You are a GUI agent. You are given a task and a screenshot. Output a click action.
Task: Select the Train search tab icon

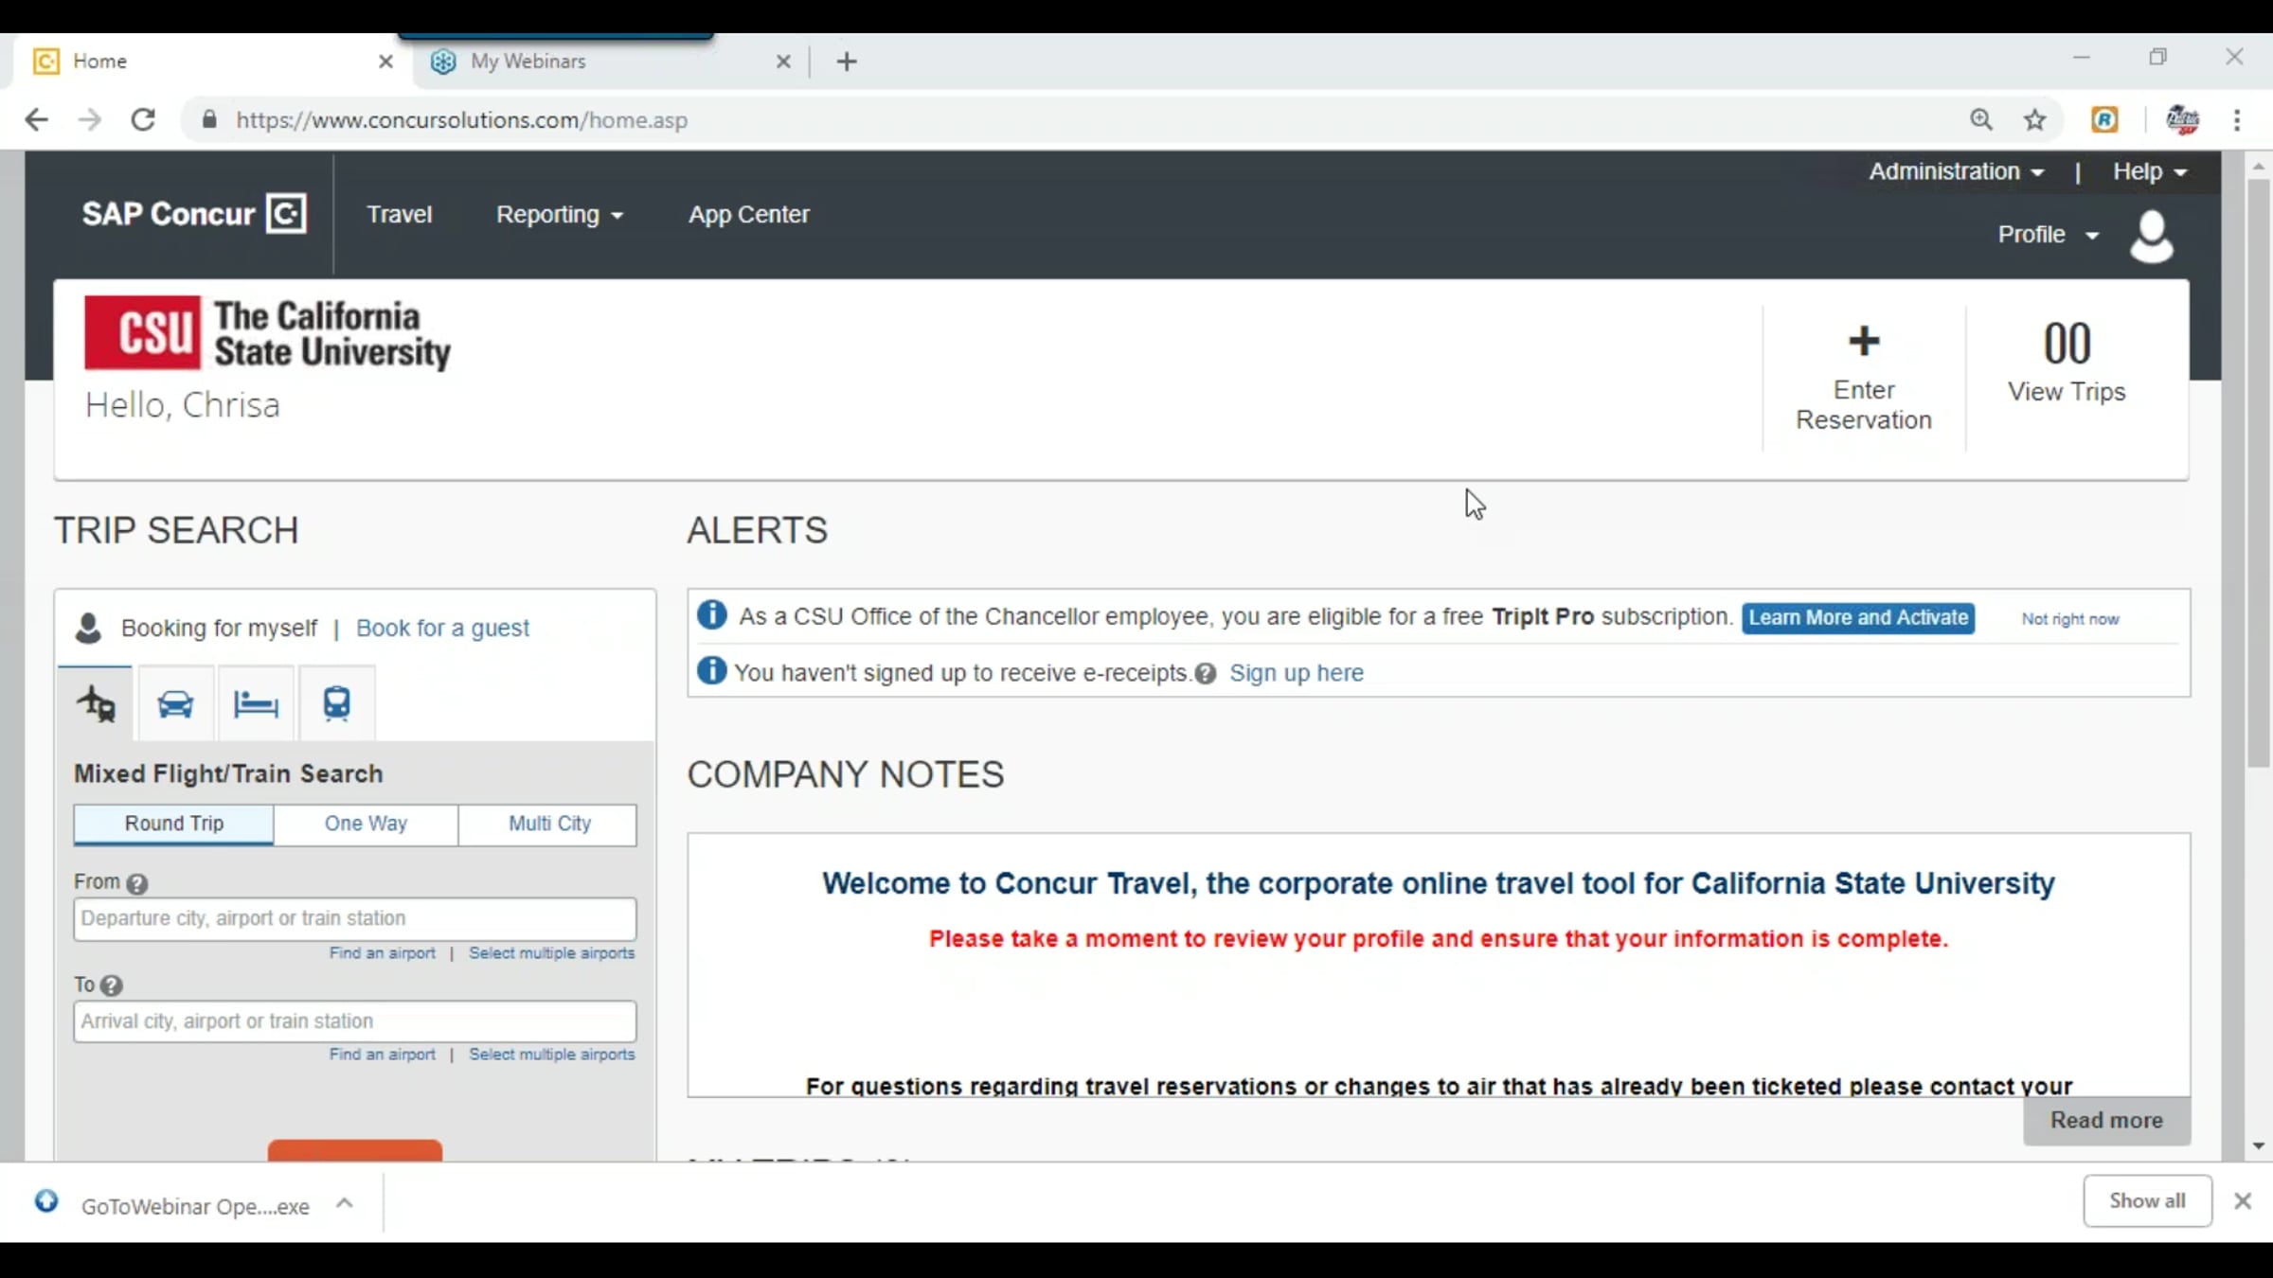[336, 703]
